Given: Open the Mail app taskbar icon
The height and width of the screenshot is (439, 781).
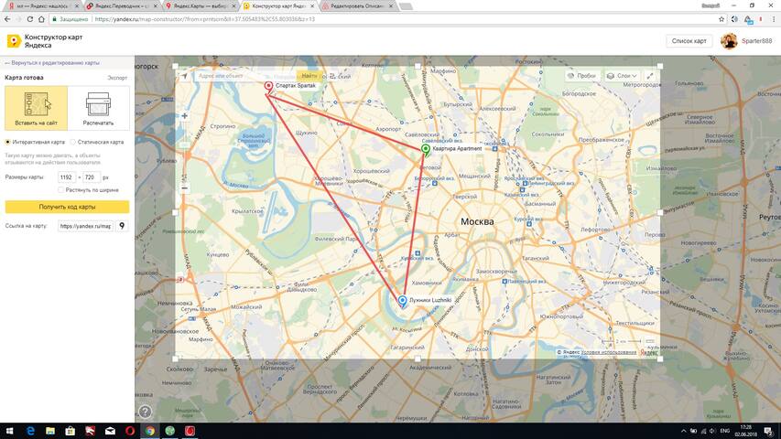Looking at the screenshot, I should [110, 431].
